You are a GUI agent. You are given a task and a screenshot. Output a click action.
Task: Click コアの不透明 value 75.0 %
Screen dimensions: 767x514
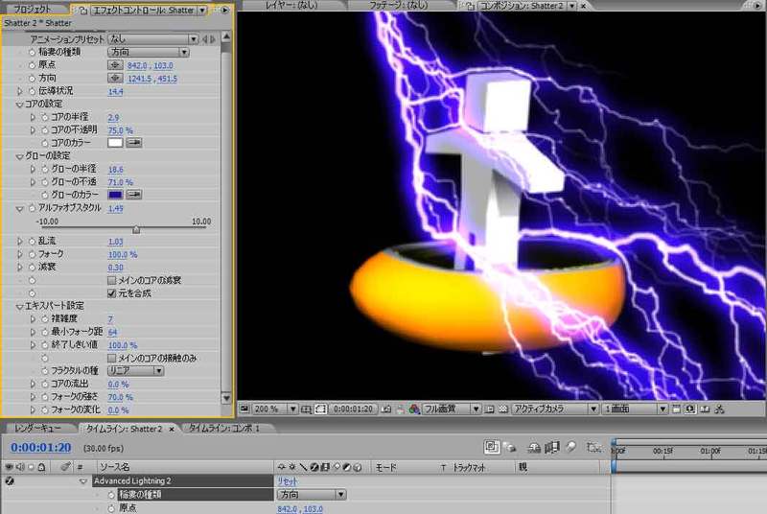[x=121, y=130]
